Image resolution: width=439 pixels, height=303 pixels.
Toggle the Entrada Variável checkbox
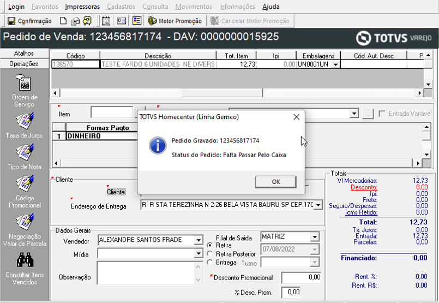point(382,114)
